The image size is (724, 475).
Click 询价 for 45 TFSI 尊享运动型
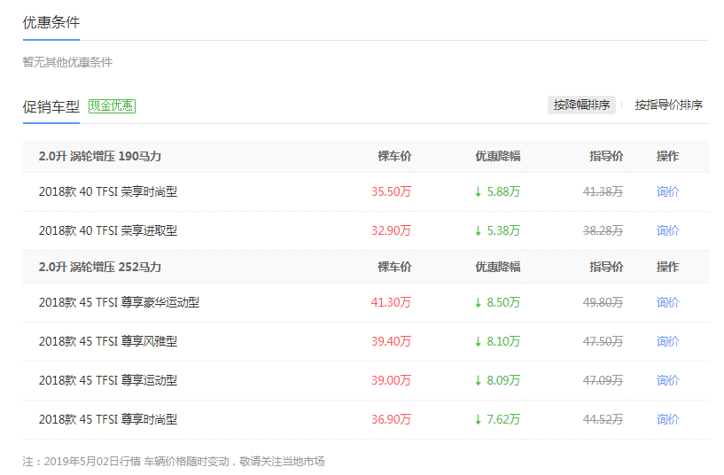pos(667,380)
